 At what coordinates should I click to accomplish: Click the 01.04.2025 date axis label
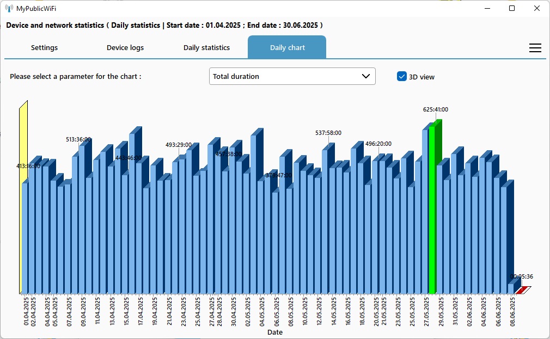[x=27, y=311]
